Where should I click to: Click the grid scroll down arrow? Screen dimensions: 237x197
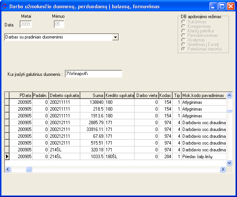click(229, 163)
